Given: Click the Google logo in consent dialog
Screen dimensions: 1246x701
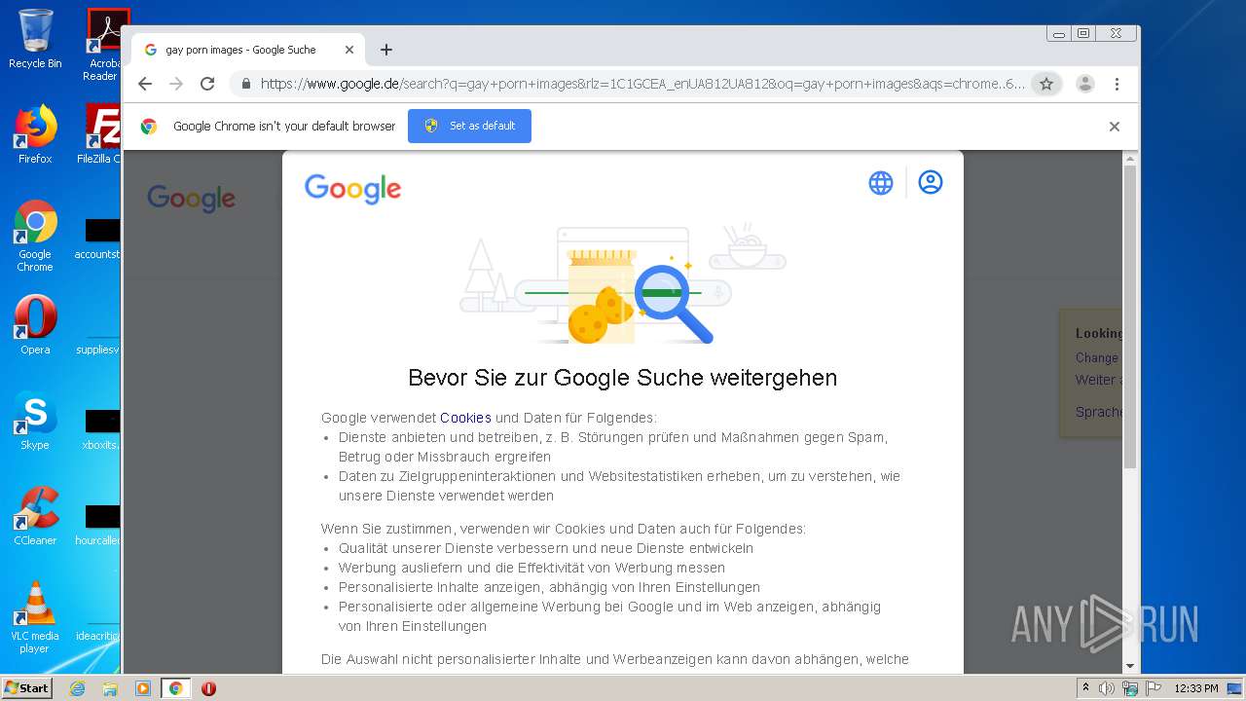Looking at the screenshot, I should tap(352, 189).
